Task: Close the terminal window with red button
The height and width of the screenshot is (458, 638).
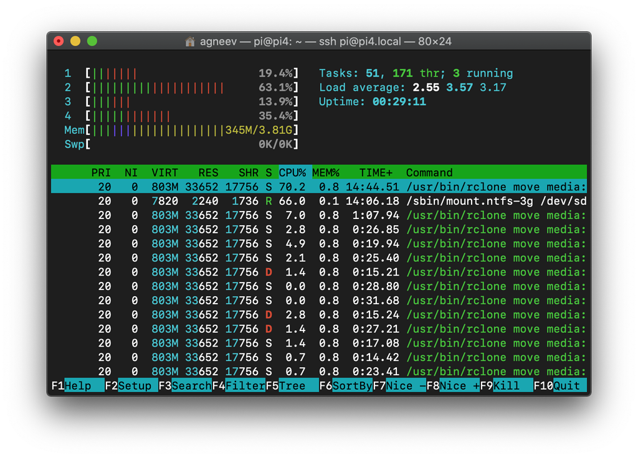Action: click(x=59, y=41)
